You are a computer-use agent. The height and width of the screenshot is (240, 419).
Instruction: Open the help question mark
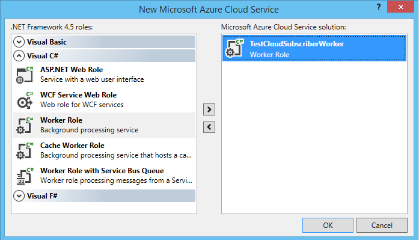[379, 7]
